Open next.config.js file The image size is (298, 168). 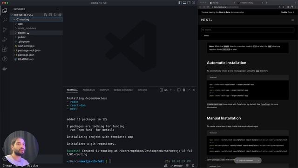click(36, 46)
